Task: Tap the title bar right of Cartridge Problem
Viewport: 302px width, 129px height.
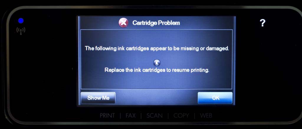Action: click(x=207, y=23)
